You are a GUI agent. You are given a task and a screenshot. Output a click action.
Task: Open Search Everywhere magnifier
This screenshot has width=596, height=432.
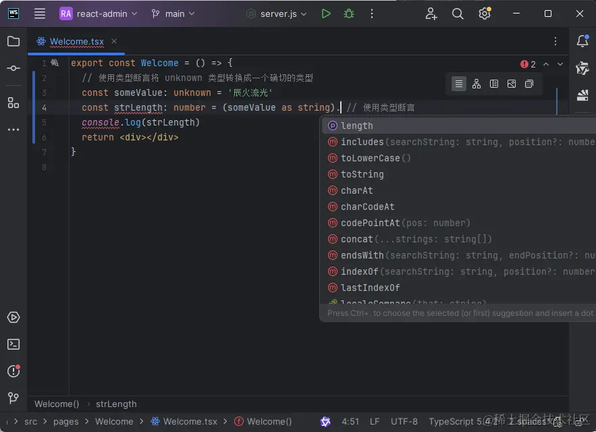pos(458,13)
